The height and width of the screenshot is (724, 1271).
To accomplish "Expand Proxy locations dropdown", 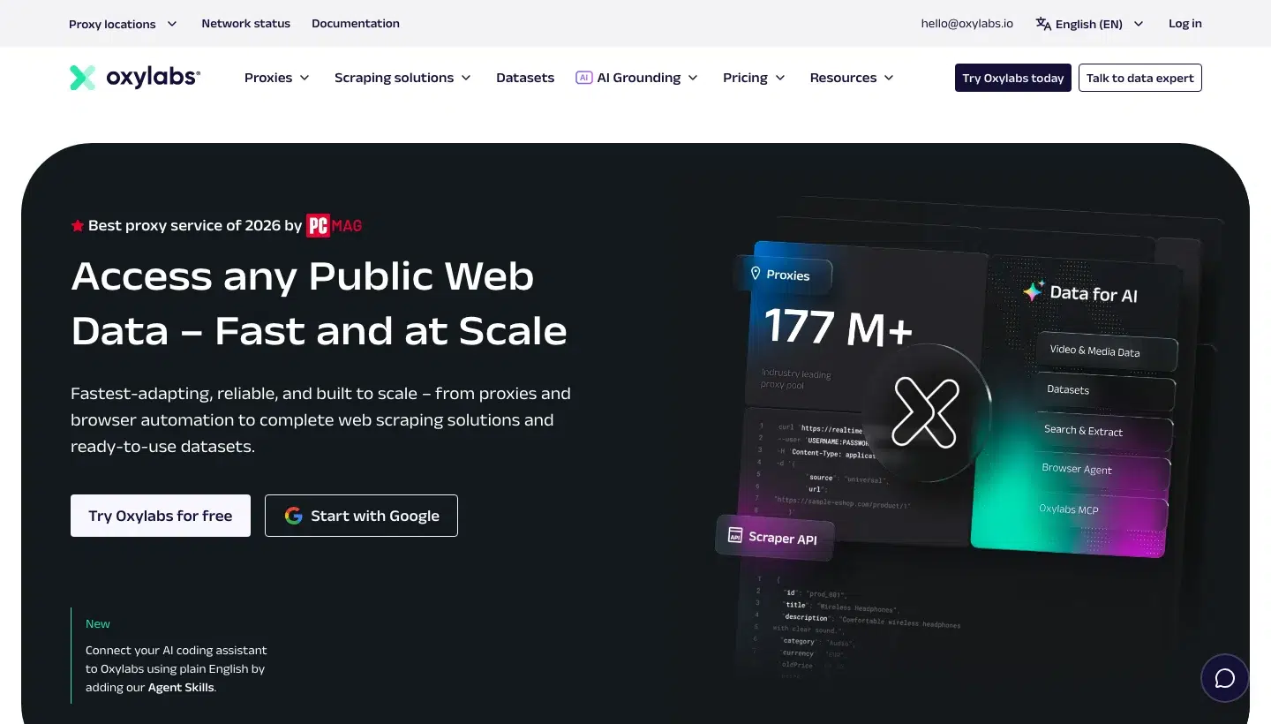I will 123,24.
